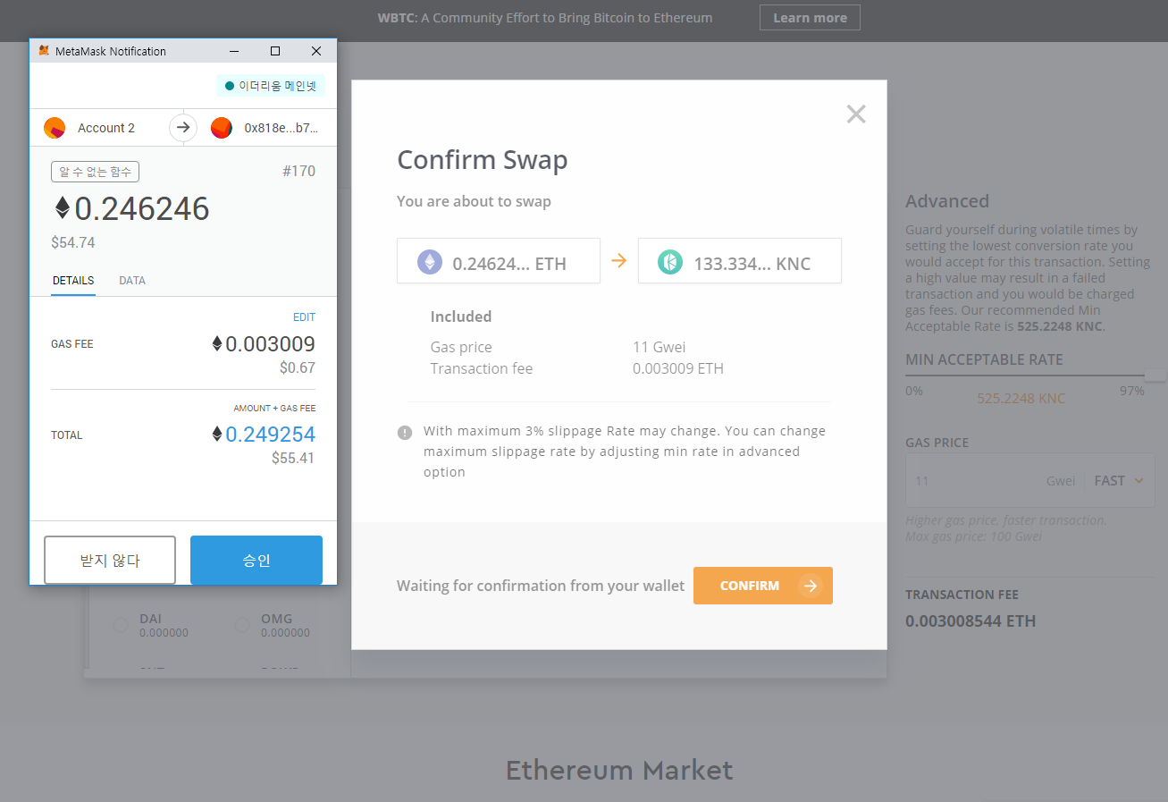1168x802 pixels.
Task: Click the slippage info exclamation icon
Action: coord(405,432)
